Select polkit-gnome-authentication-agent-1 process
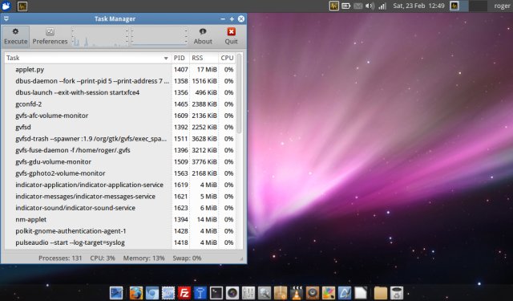This screenshot has width=513, height=301. click(x=120, y=231)
